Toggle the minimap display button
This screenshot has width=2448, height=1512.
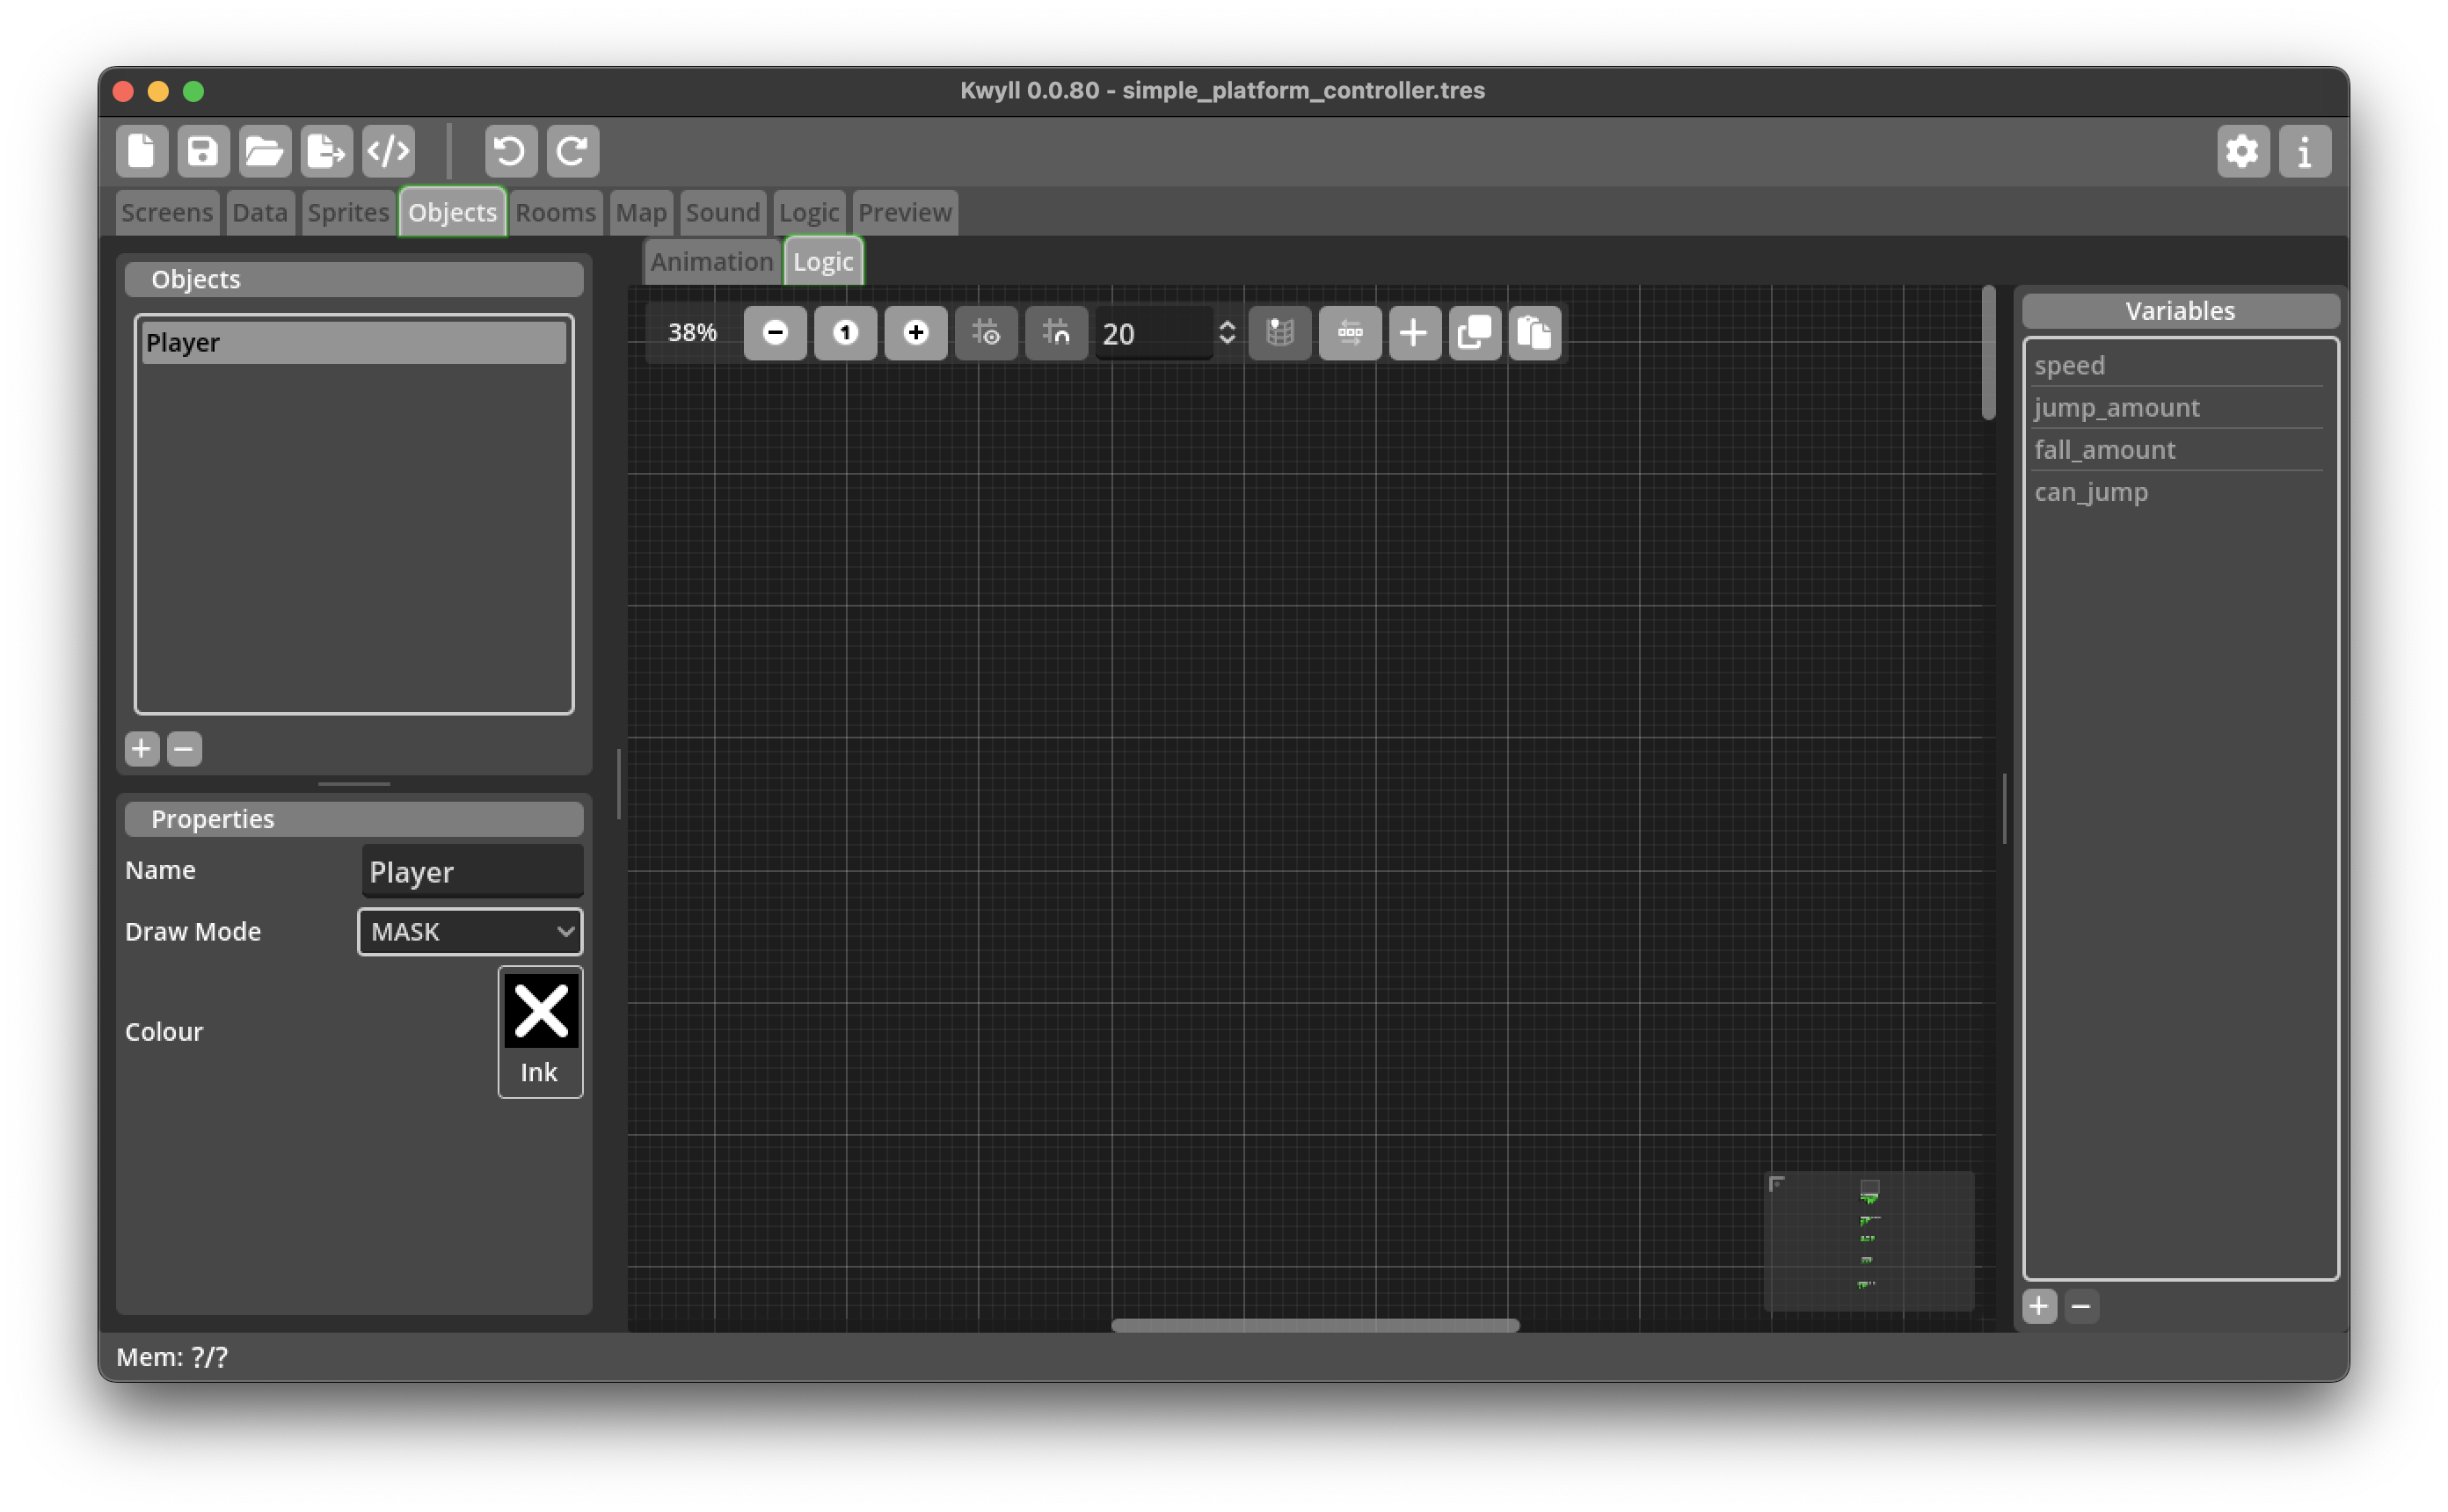click(1280, 333)
